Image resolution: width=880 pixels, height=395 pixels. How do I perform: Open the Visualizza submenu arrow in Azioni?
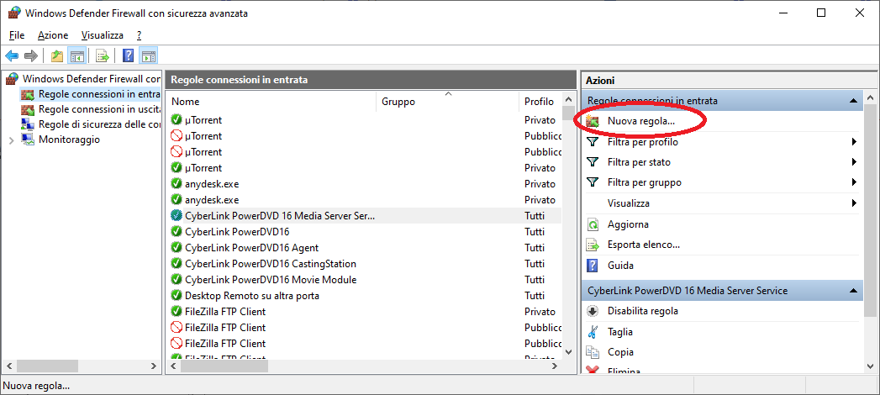[854, 203]
